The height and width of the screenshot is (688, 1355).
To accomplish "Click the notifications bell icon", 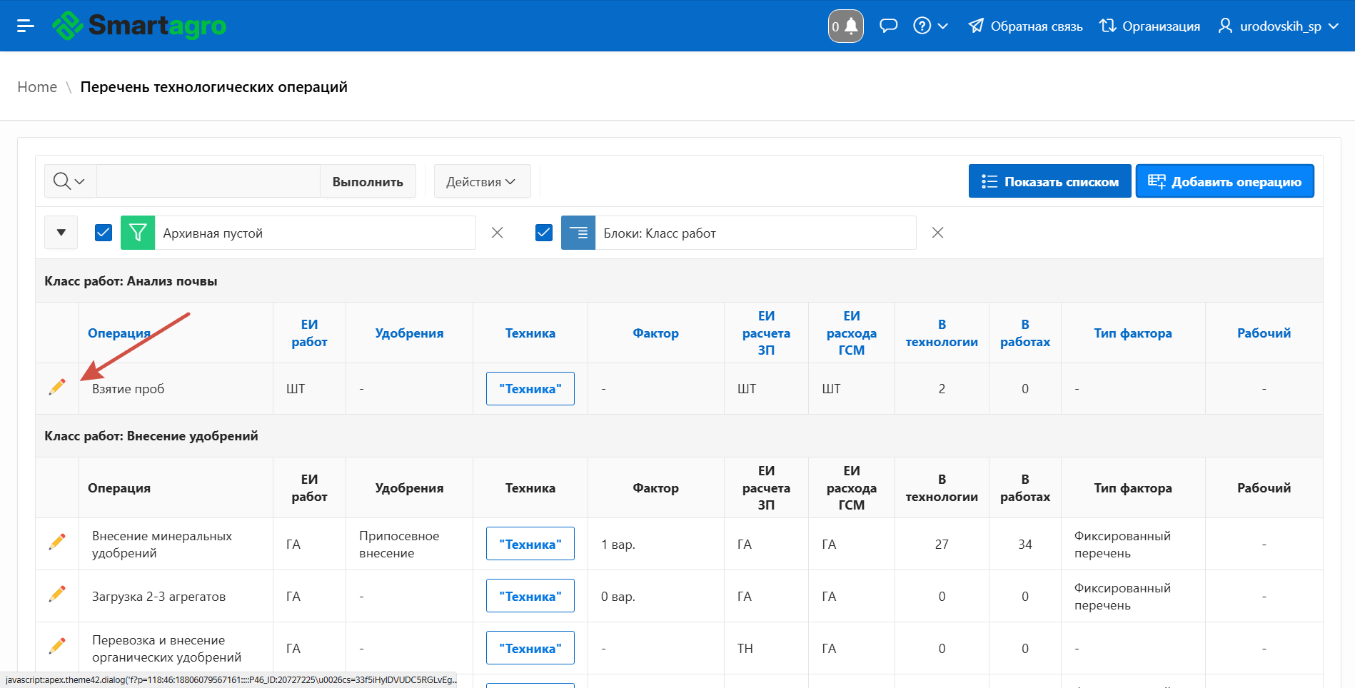I will 846,26.
